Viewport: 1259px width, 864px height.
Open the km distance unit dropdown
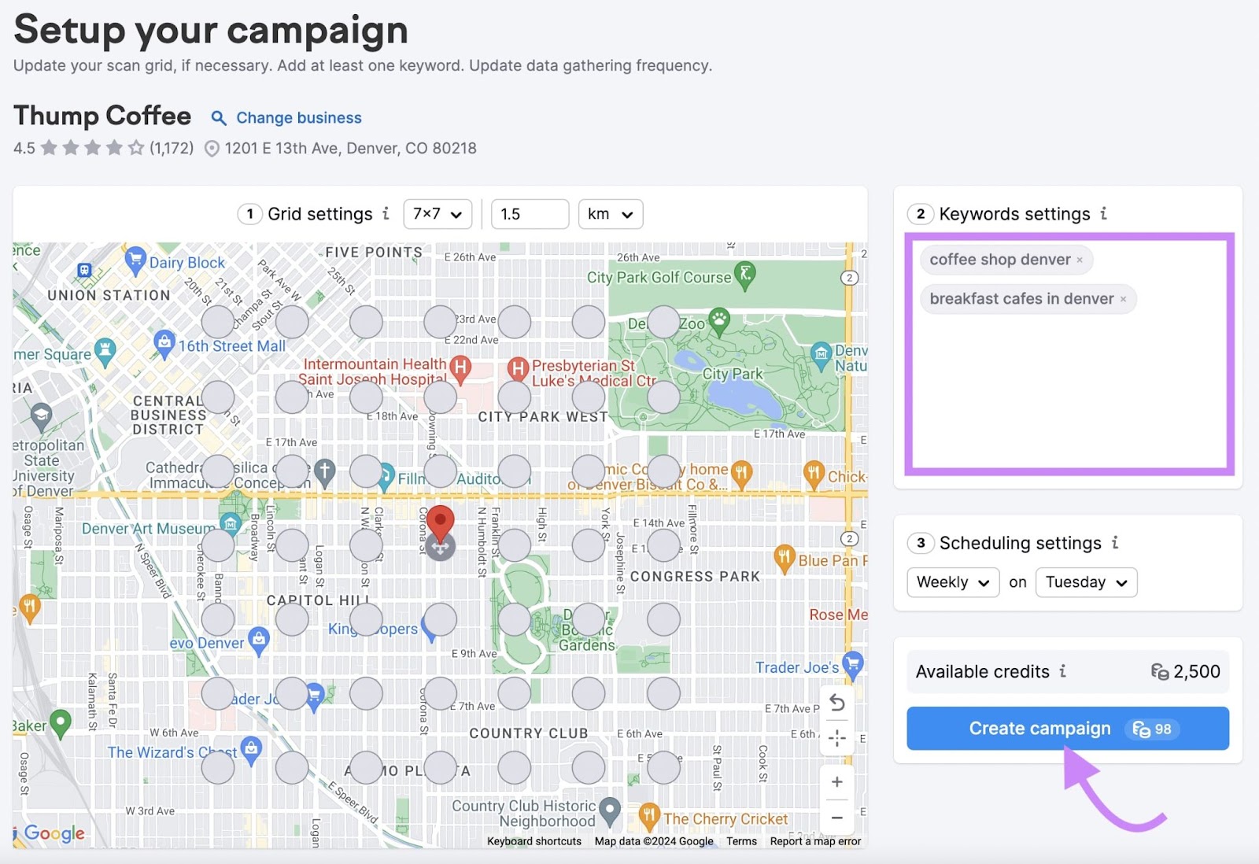[x=610, y=213]
